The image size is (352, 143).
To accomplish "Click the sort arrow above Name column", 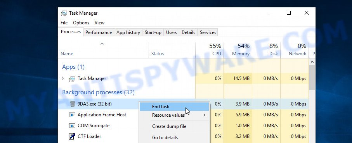I will pyautogui.click(x=102, y=44).
